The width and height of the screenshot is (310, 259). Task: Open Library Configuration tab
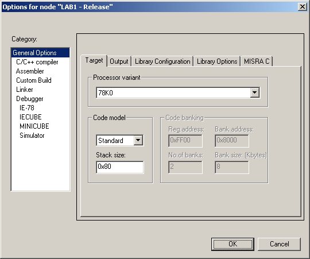162,61
